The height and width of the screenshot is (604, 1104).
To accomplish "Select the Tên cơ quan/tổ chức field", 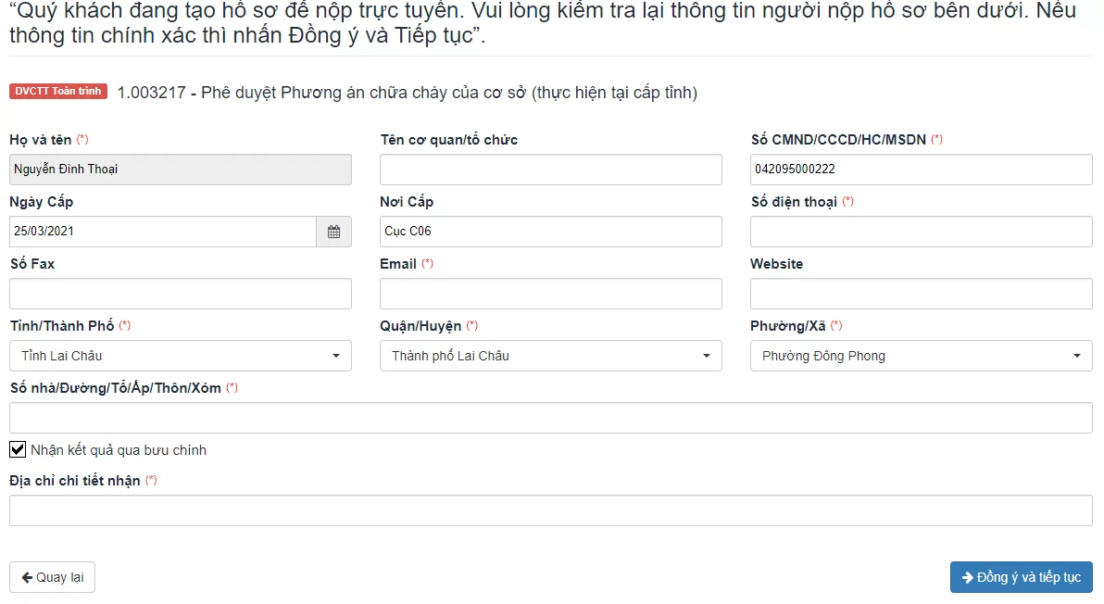I will (x=550, y=170).
